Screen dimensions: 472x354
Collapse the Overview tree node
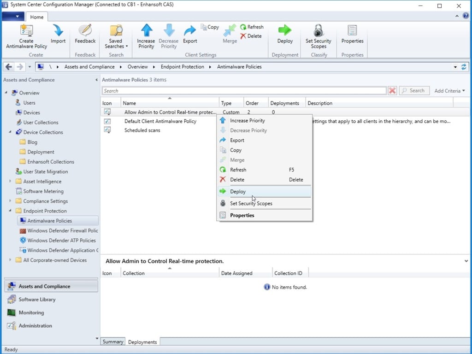tap(6, 93)
